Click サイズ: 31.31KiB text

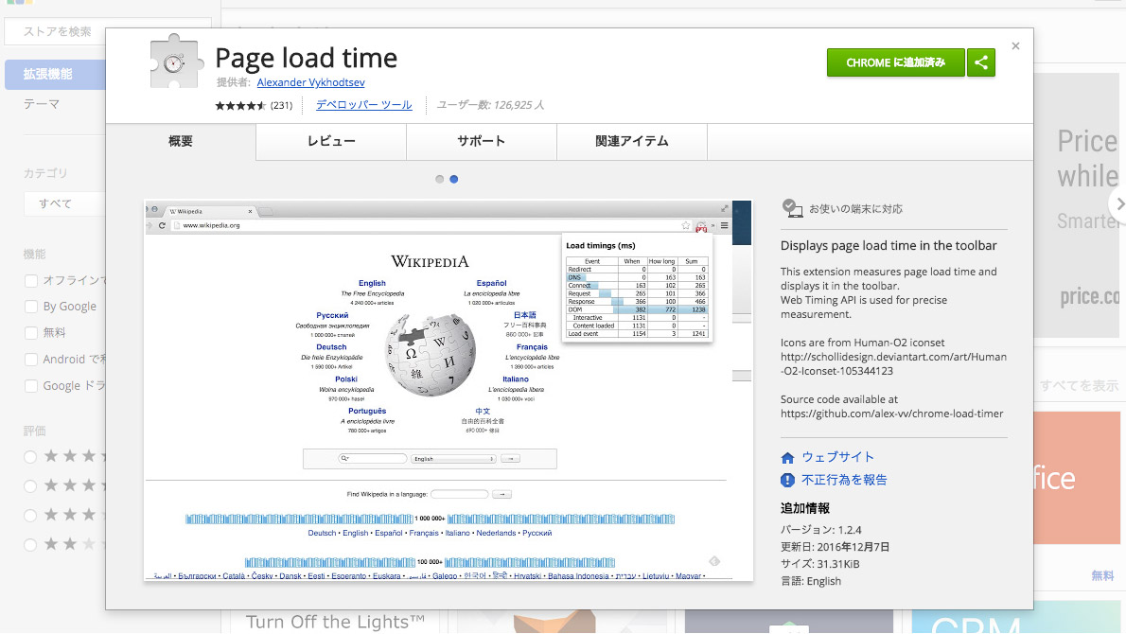pyautogui.click(x=820, y=564)
